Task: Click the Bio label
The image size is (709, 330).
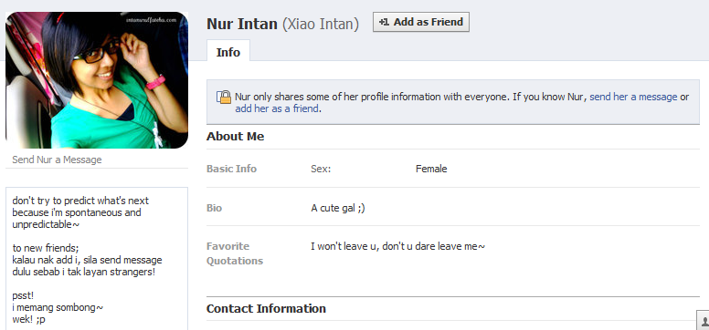Action: tap(215, 208)
